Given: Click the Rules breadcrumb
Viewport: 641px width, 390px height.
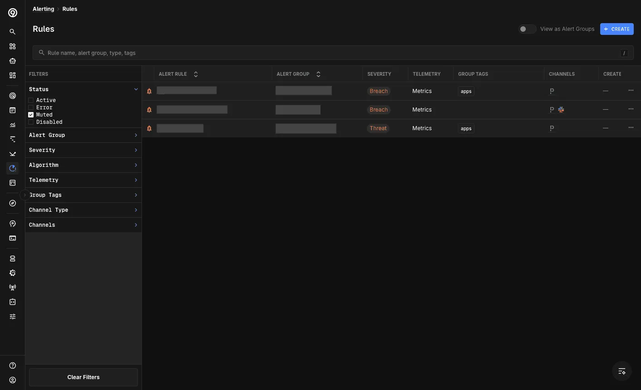Looking at the screenshot, I should 69,9.
